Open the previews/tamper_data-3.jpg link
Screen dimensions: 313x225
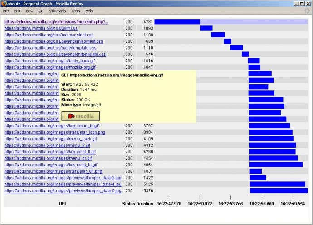[63, 178]
